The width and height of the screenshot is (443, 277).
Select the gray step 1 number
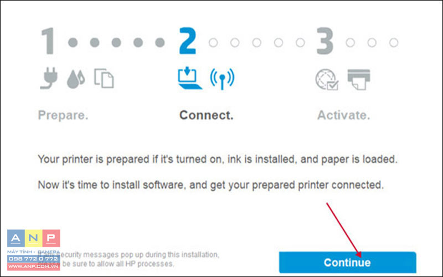(48, 41)
